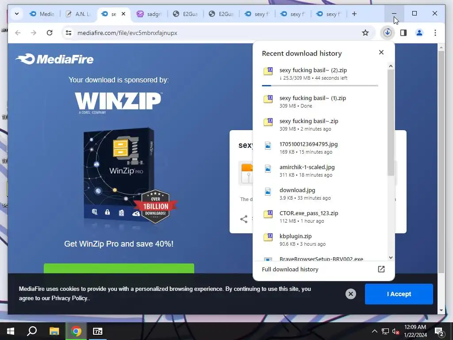
Task: Click the Full download history link
Action: pos(290,269)
